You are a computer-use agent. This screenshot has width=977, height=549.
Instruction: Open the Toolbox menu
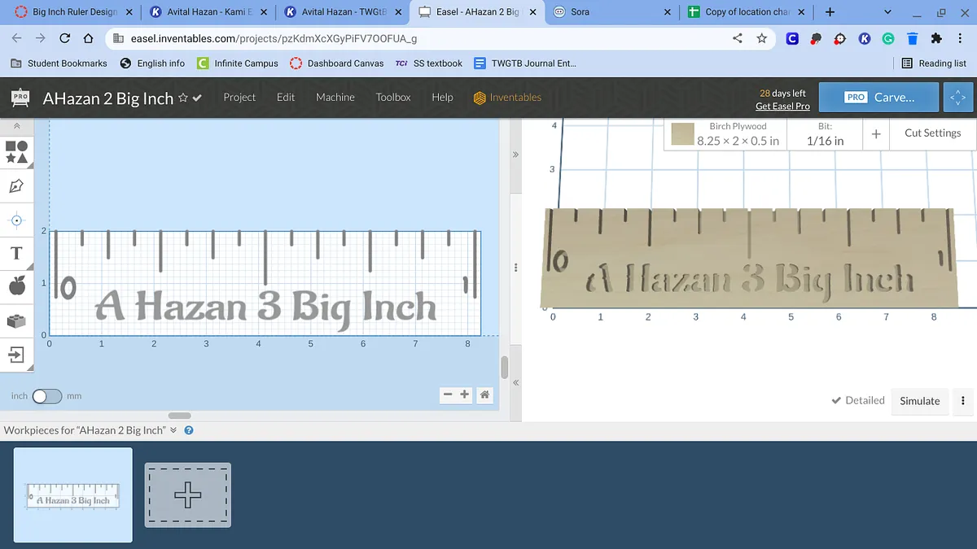click(393, 97)
